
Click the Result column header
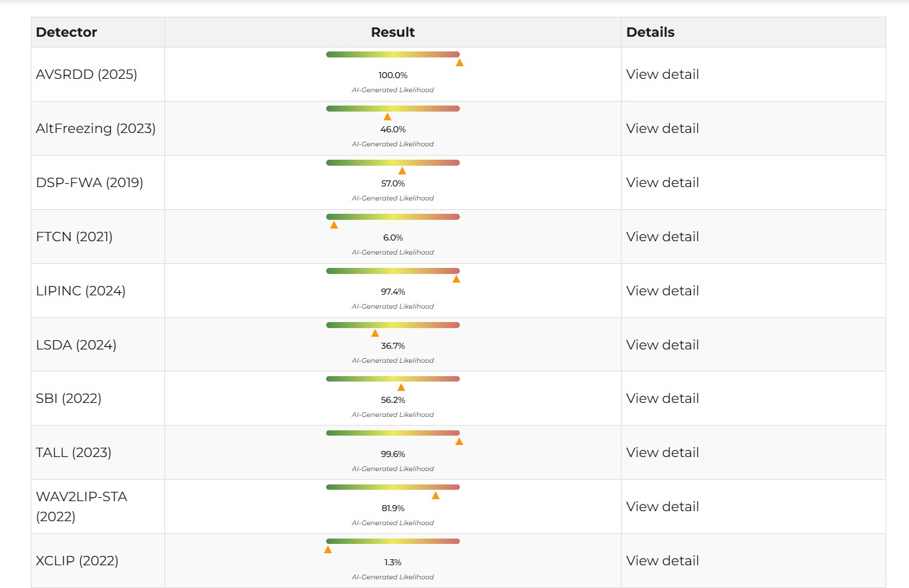tap(393, 32)
